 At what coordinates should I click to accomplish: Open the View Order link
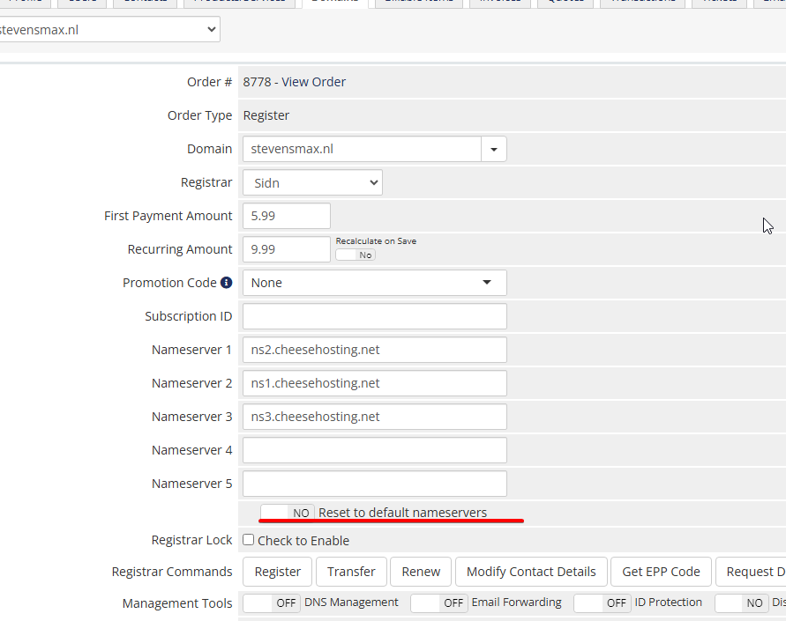click(314, 82)
